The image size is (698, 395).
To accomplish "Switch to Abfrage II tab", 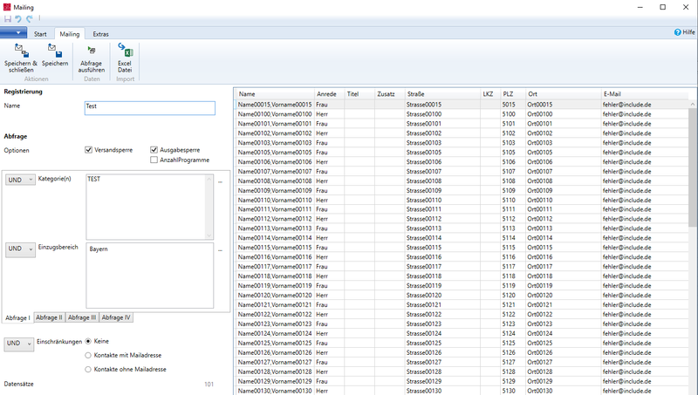I will click(x=49, y=317).
